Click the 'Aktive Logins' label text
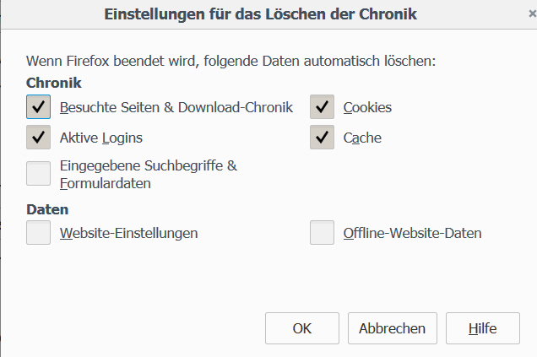 click(101, 137)
